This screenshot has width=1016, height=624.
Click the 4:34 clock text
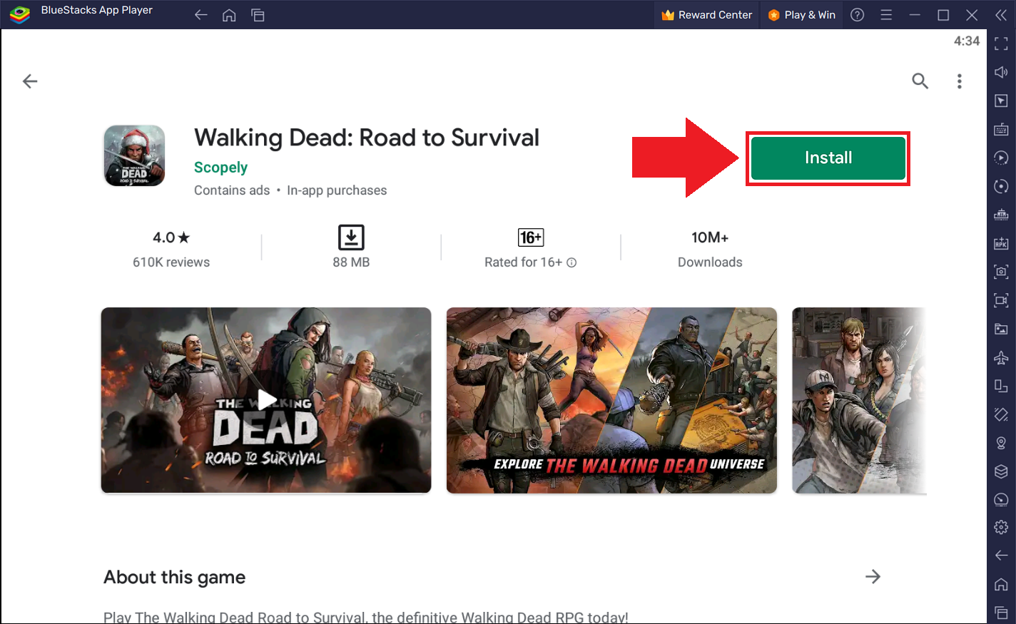click(x=967, y=41)
